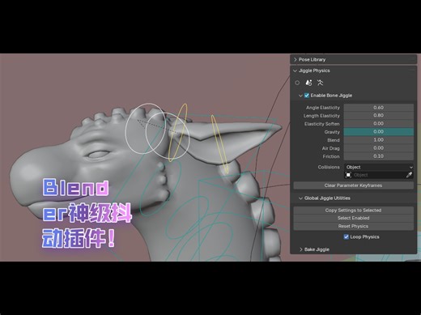Toggle the Loop Physics checkbox
Viewport: 421px width, 315px height.
pyautogui.click(x=346, y=236)
